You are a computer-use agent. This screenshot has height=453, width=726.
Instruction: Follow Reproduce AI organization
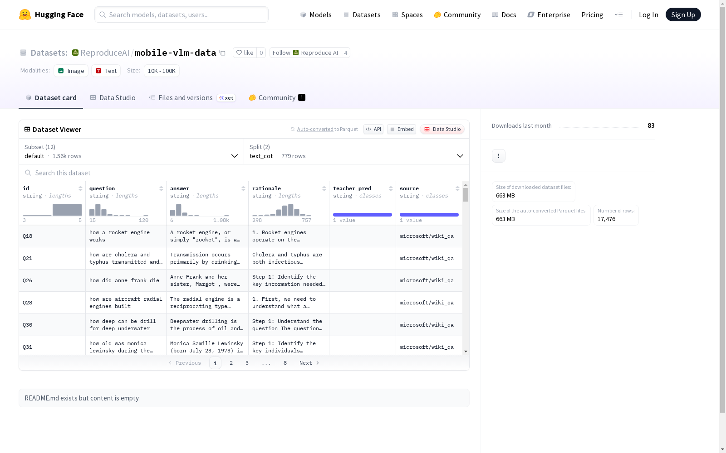[305, 53]
